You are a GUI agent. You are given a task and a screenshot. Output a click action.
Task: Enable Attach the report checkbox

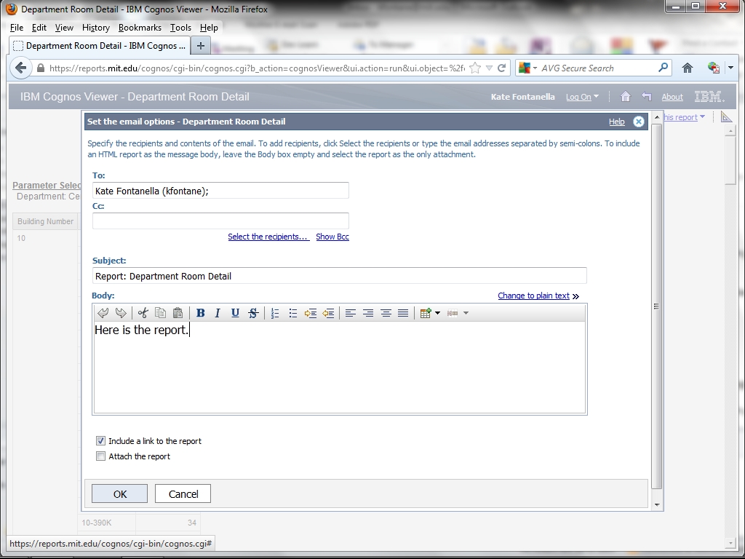tap(101, 456)
